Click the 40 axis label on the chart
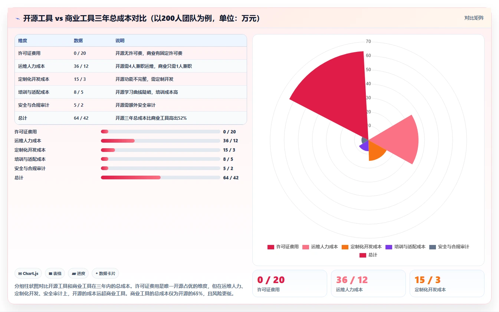Screen dimensions: 499x312 pyautogui.click(x=368, y=84)
